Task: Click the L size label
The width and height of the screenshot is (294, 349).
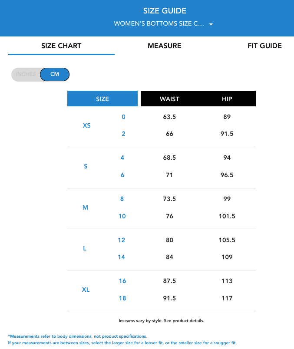Action: point(85,248)
